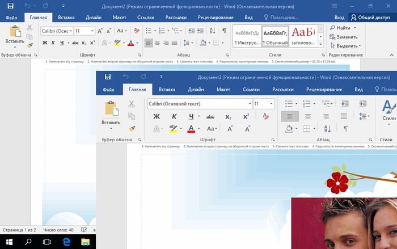Toggle bold Ж in the enlarged ribbon

coord(156,117)
